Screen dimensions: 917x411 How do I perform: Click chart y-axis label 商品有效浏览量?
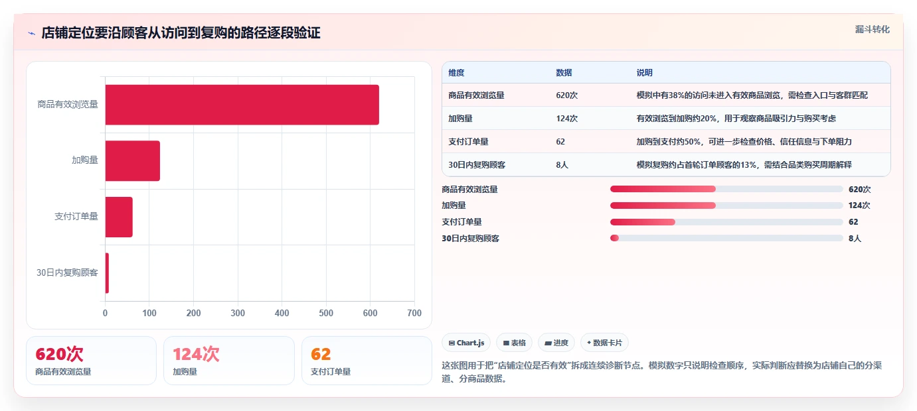tap(68, 104)
